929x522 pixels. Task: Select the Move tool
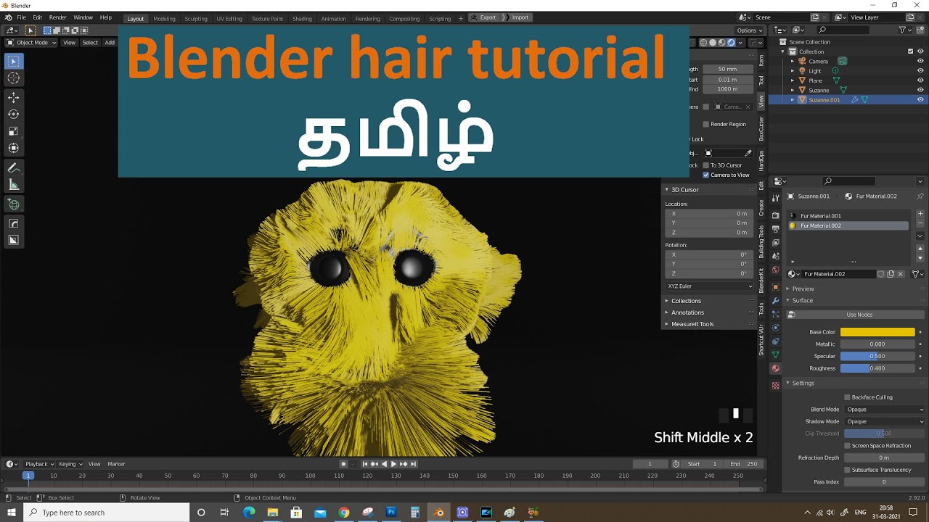(x=14, y=98)
